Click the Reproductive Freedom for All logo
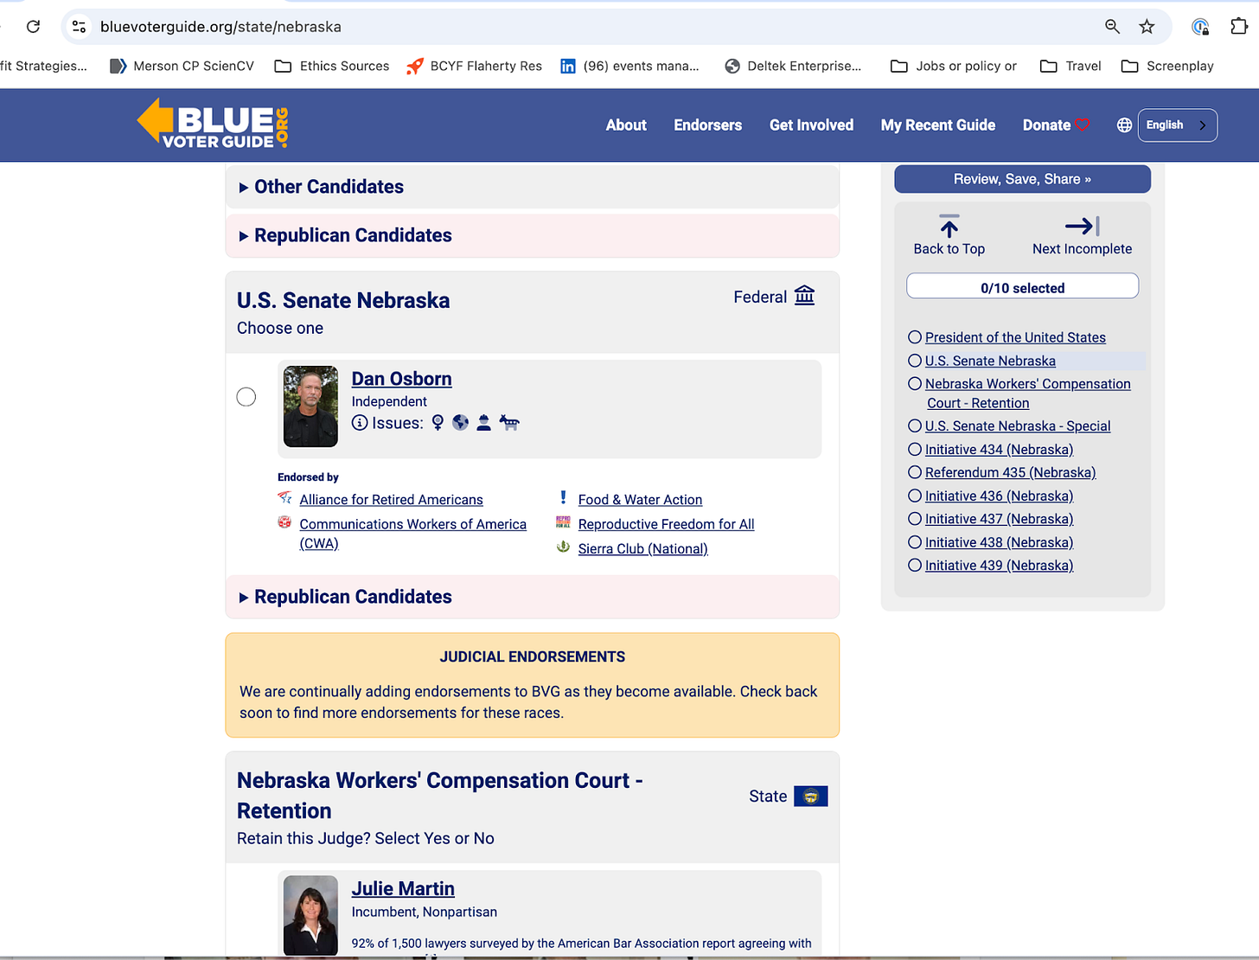 pos(563,522)
